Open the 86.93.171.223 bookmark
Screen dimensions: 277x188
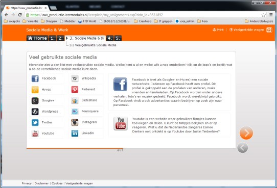(115, 21)
